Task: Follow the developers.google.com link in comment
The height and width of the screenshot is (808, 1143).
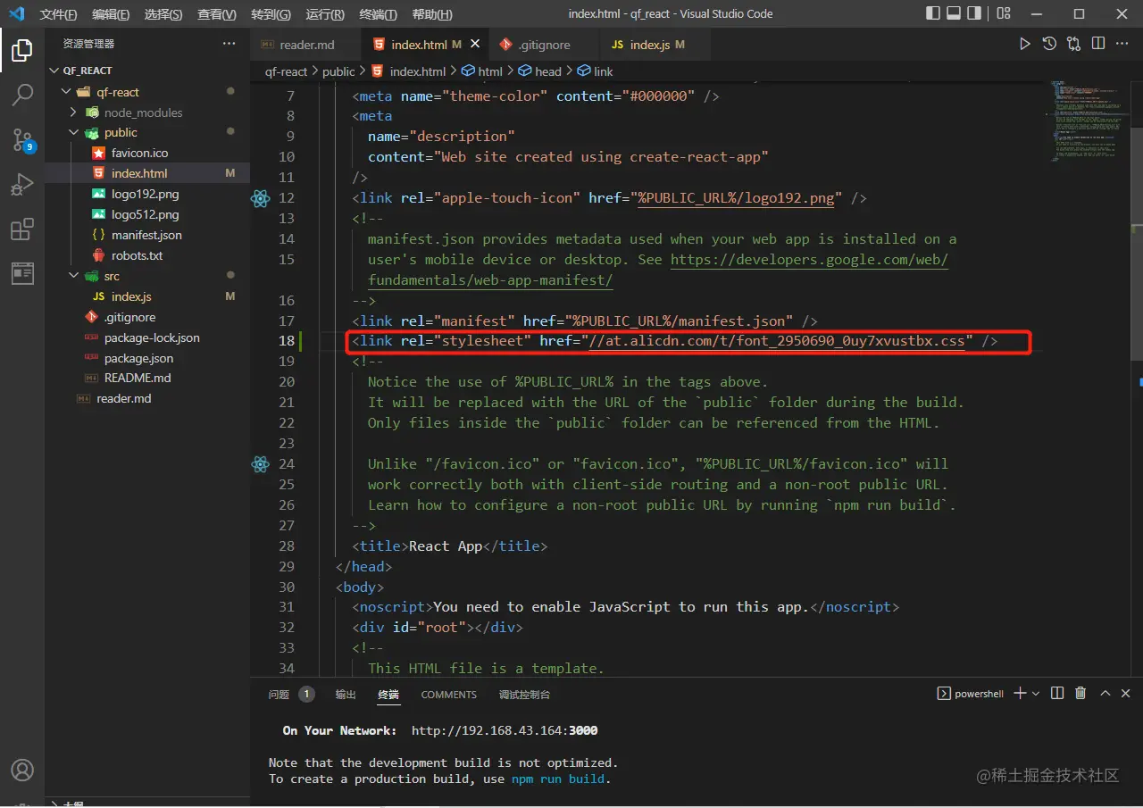Action: click(809, 259)
